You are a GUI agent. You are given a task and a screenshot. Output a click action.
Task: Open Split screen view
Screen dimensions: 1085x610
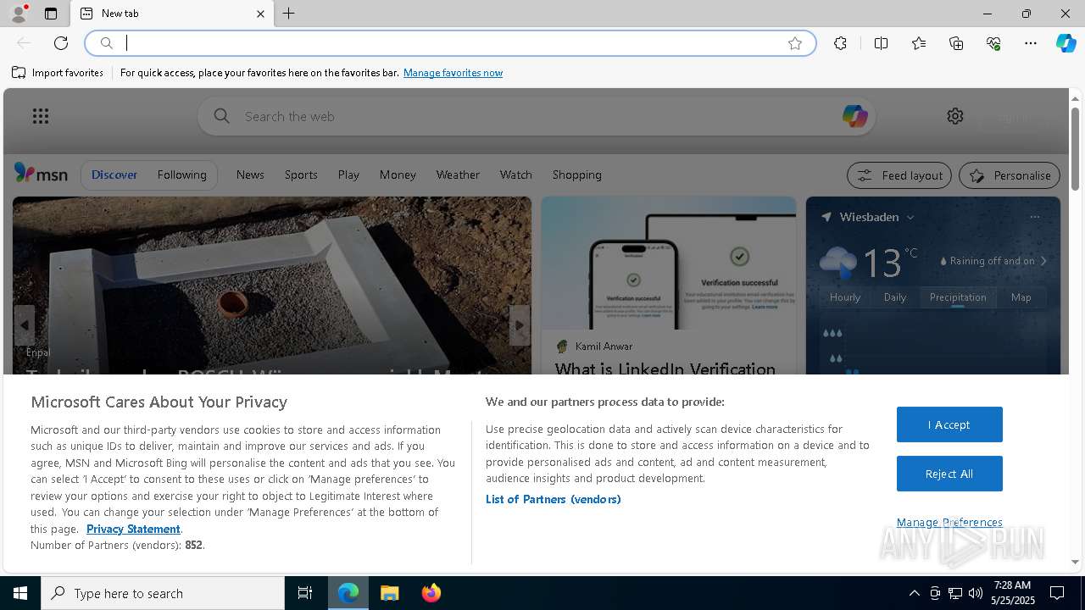coord(881,43)
